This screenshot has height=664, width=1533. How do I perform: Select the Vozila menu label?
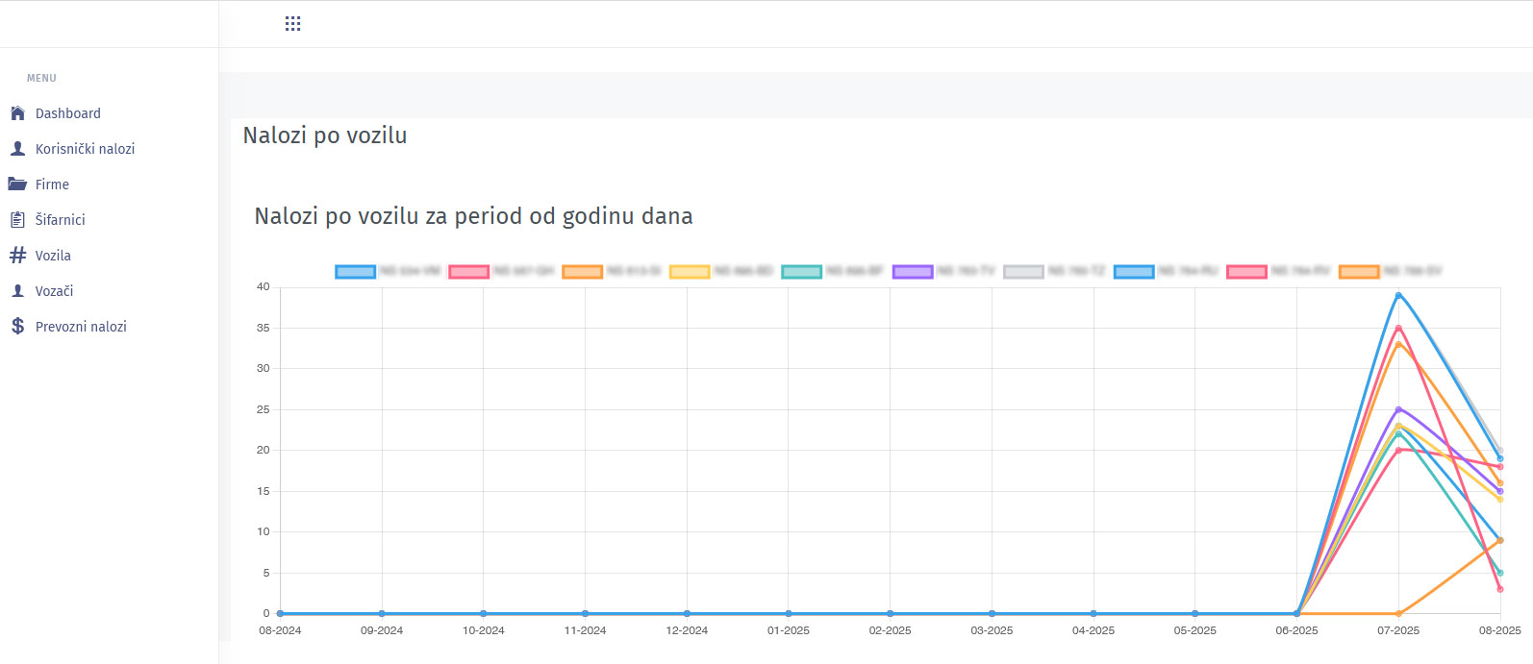(x=53, y=256)
